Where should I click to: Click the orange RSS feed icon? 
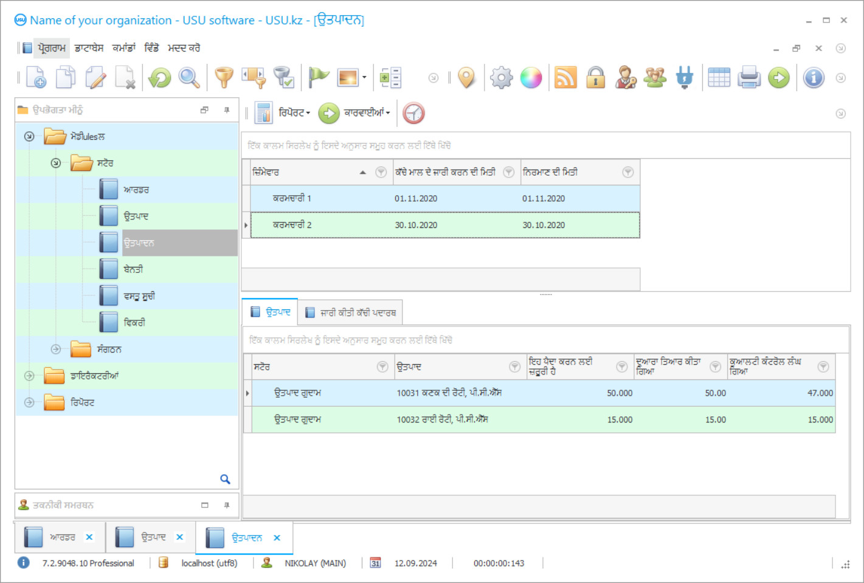565,78
